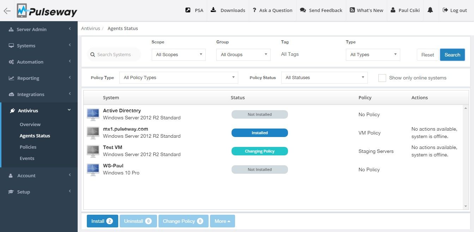Click the Uninstall button
Screen dimensions: 474x232
click(138, 221)
